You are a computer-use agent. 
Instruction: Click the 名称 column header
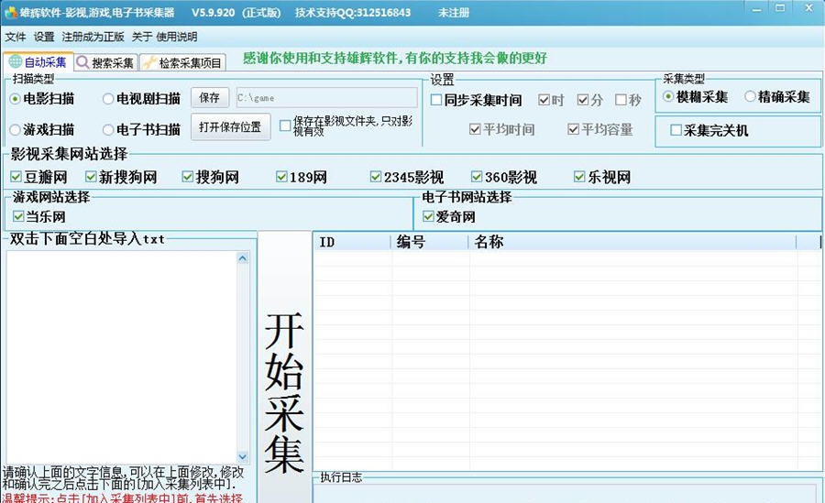632,242
